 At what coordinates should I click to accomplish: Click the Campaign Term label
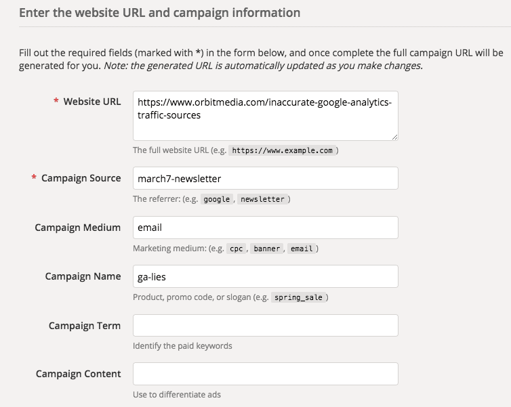[85, 326]
